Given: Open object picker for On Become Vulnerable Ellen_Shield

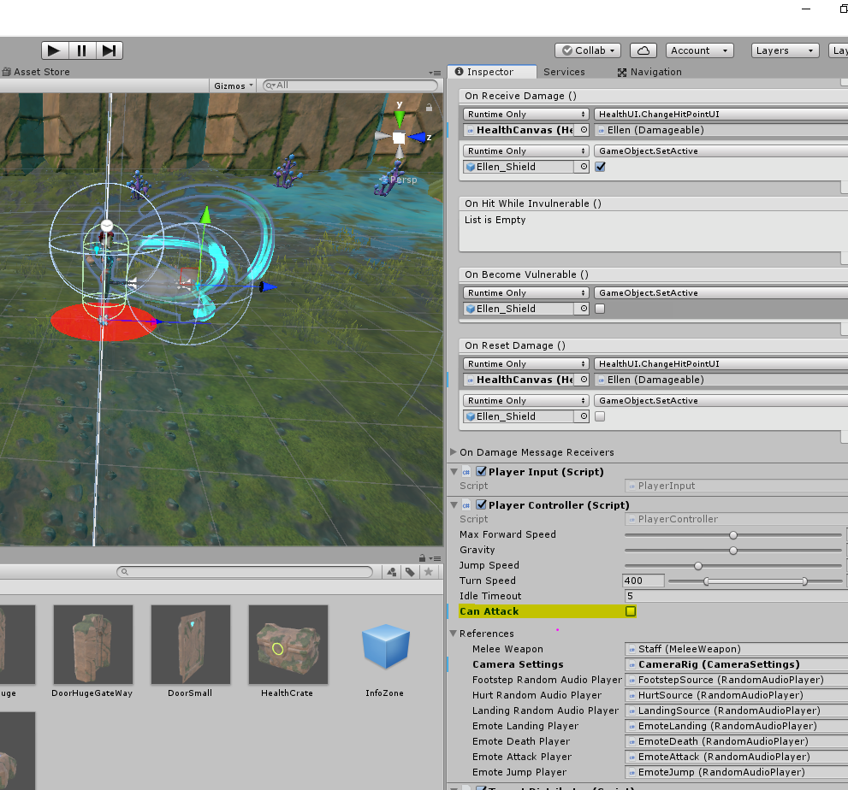Looking at the screenshot, I should 584,309.
